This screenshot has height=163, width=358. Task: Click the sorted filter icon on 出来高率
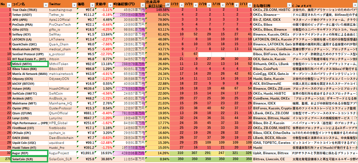click(167, 5)
